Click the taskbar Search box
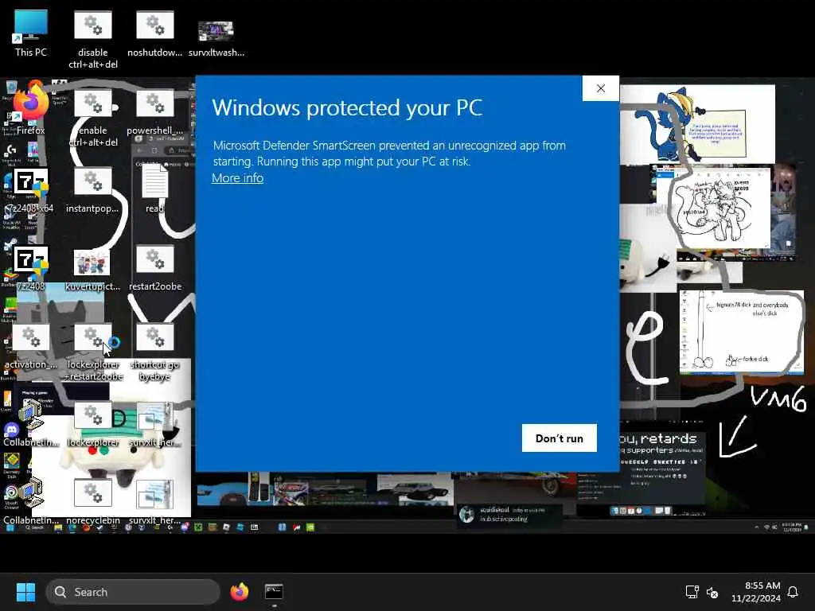The height and width of the screenshot is (611, 815). click(x=133, y=592)
